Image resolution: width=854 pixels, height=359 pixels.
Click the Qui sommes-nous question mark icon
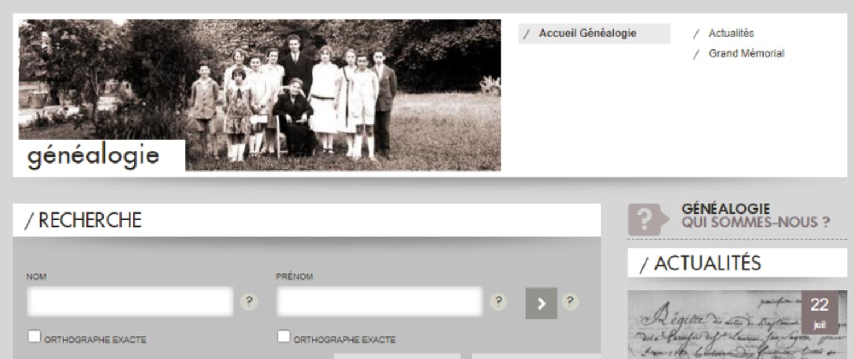click(648, 219)
